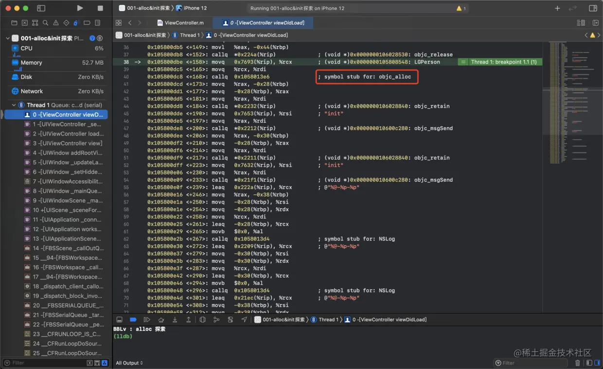This screenshot has width=603, height=369.
Task: Click Continue program execution button
Action: point(147,319)
